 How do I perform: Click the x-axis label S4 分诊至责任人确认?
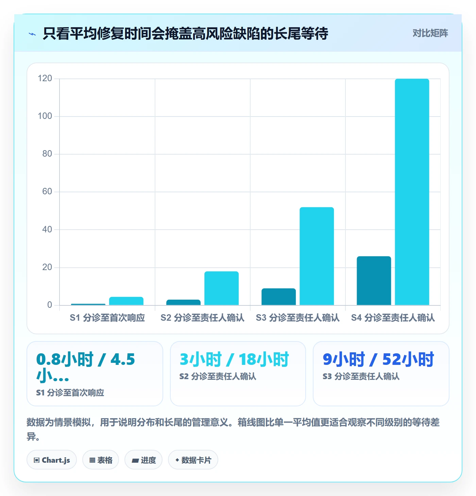click(x=393, y=318)
